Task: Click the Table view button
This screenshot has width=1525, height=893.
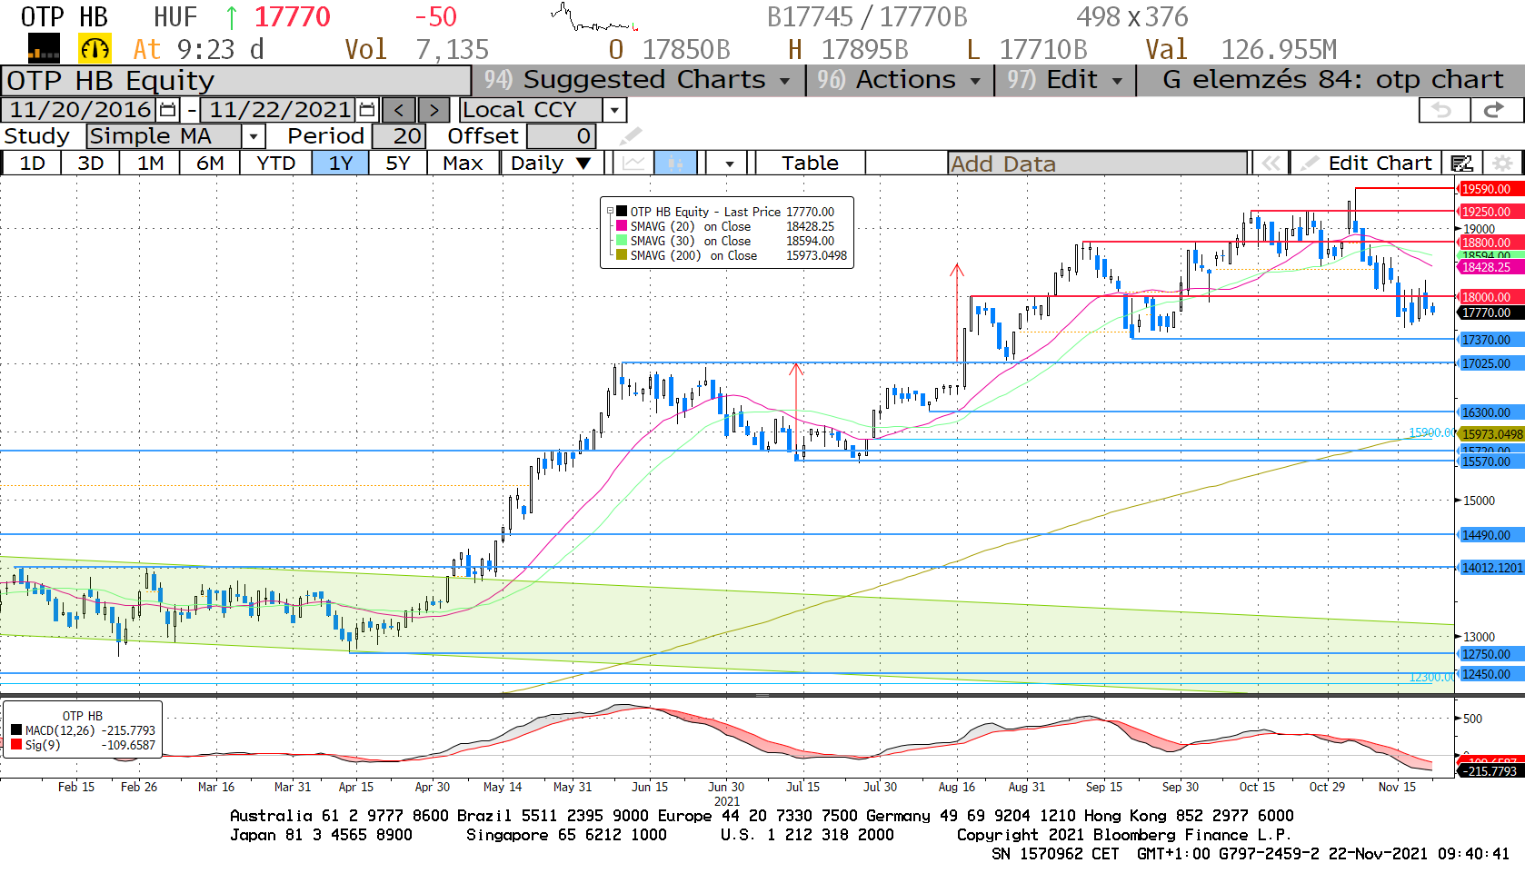Action: tap(810, 164)
